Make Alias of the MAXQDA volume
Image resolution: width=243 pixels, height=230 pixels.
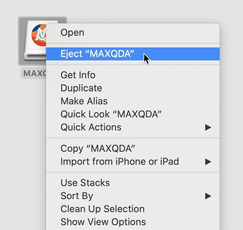[133, 101]
